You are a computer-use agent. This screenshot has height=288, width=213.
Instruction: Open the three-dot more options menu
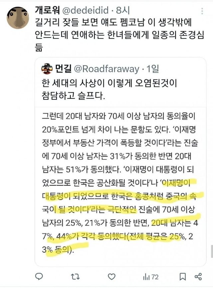202,11
